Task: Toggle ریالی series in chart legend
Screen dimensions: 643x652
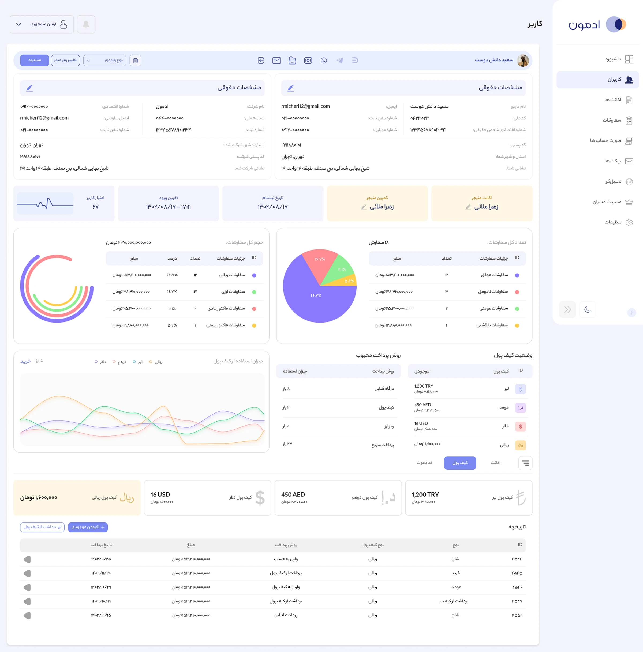Action: point(156,362)
